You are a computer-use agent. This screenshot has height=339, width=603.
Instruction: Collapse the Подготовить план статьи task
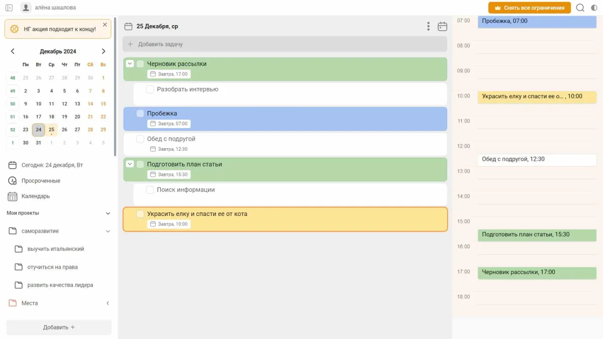point(130,164)
